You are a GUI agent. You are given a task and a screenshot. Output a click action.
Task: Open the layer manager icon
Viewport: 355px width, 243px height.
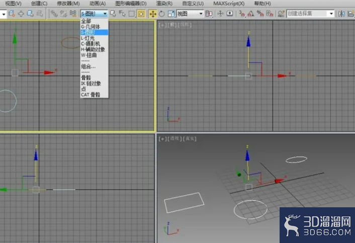(x=12, y=14)
